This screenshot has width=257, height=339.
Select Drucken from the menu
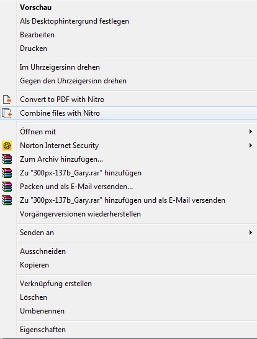tap(34, 49)
